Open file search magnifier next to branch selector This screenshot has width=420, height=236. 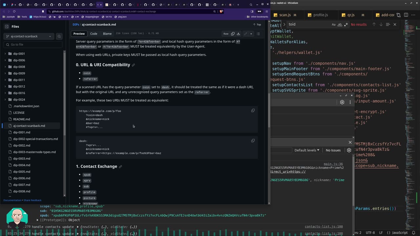59,36
